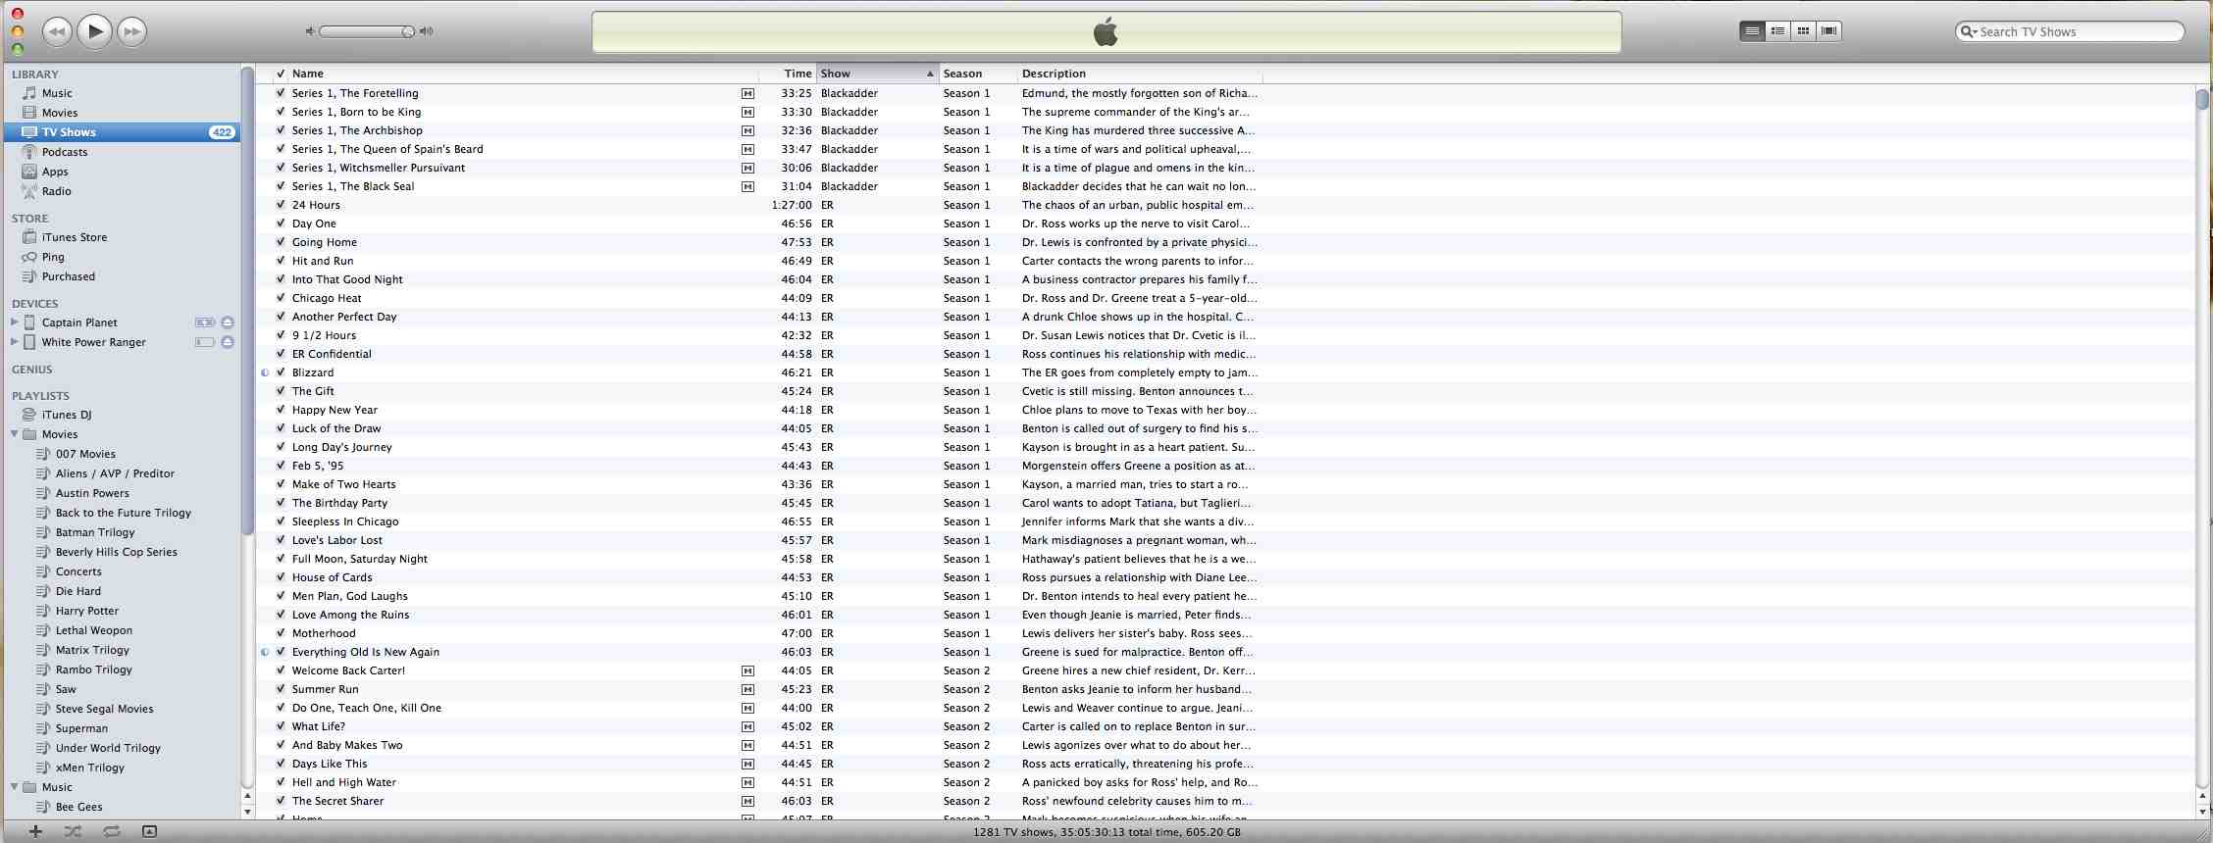Sort by the Time column
The width and height of the screenshot is (2213, 843).
point(788,74)
